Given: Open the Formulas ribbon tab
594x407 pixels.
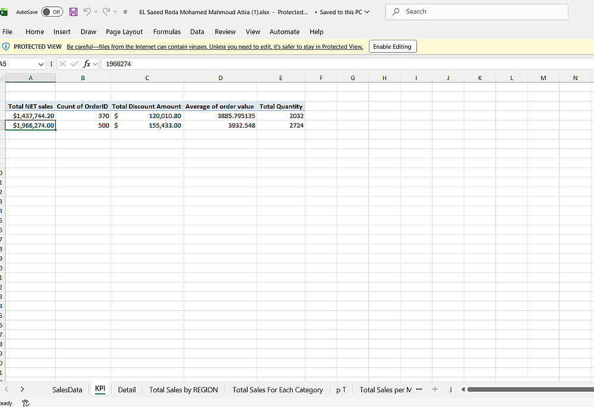Looking at the screenshot, I should click(167, 32).
